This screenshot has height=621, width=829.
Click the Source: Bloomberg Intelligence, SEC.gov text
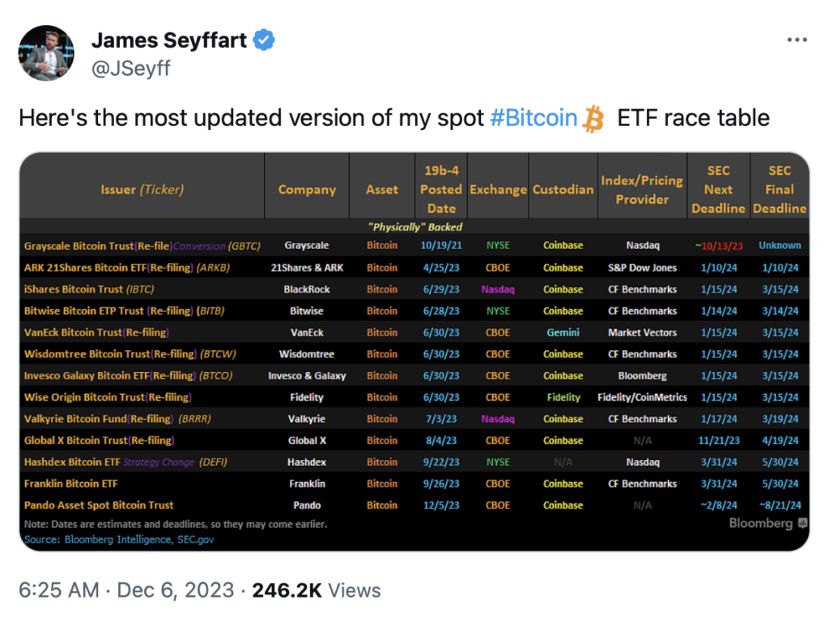click(119, 539)
